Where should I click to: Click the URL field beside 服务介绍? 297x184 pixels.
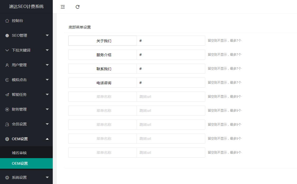pyautogui.click(x=171, y=55)
